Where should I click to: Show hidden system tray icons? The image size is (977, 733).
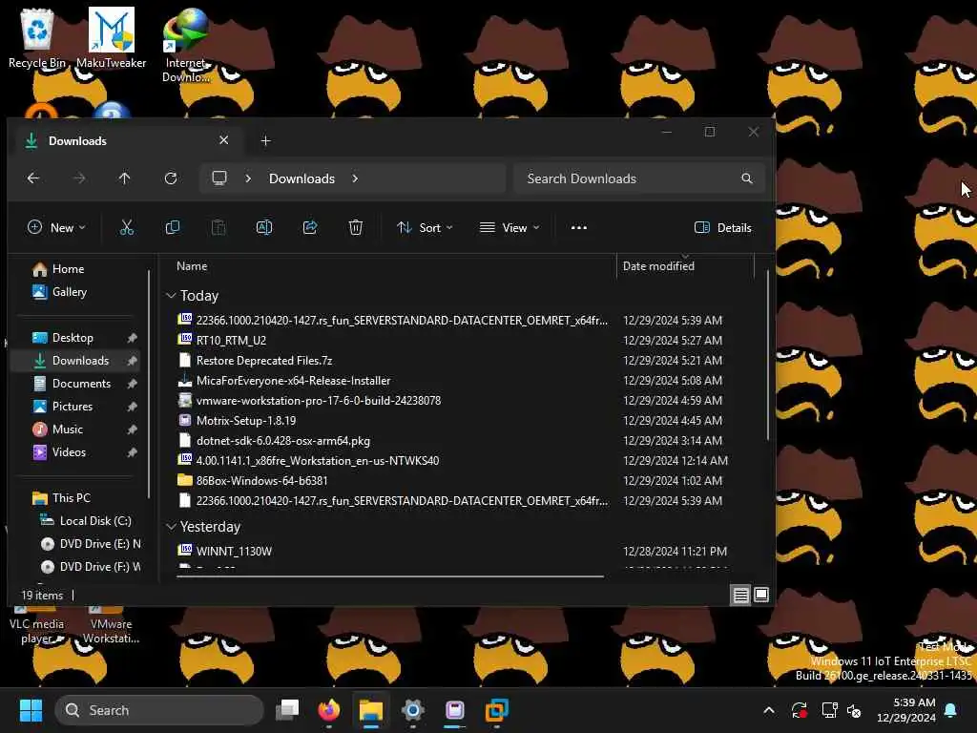[x=769, y=710]
